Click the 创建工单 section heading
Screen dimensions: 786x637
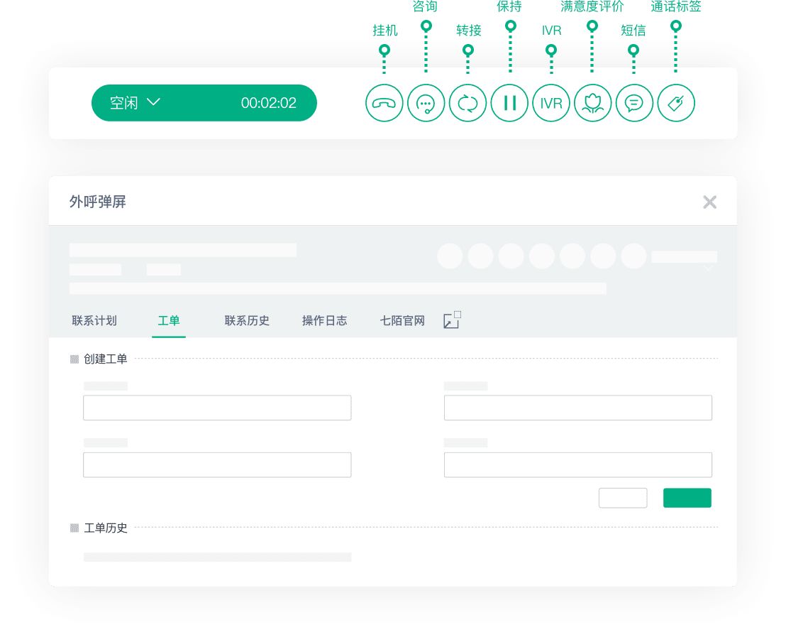105,359
